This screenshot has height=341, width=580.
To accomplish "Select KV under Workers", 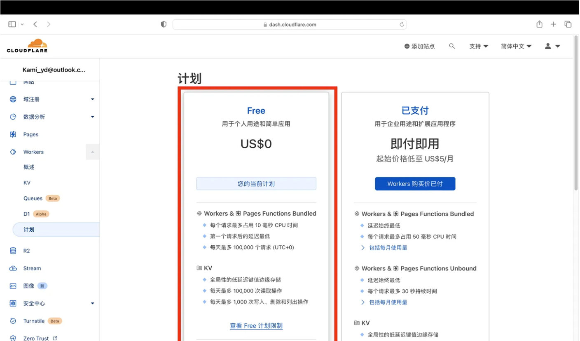I will point(27,183).
